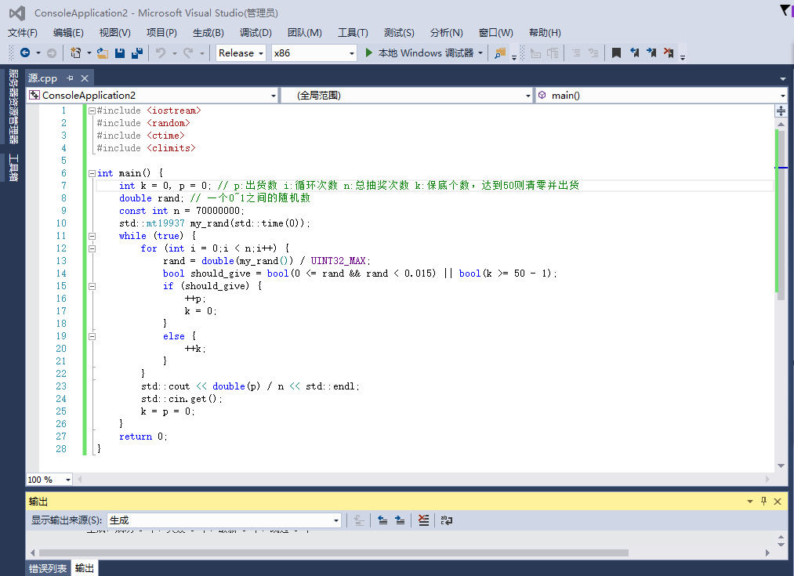The width and height of the screenshot is (794, 576).
Task: Clear all bookmarks icon
Action: (x=669, y=53)
